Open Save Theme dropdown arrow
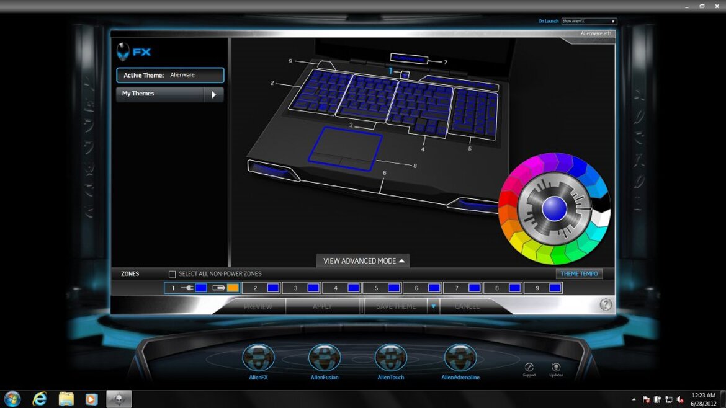The height and width of the screenshot is (408, 726). pos(433,306)
